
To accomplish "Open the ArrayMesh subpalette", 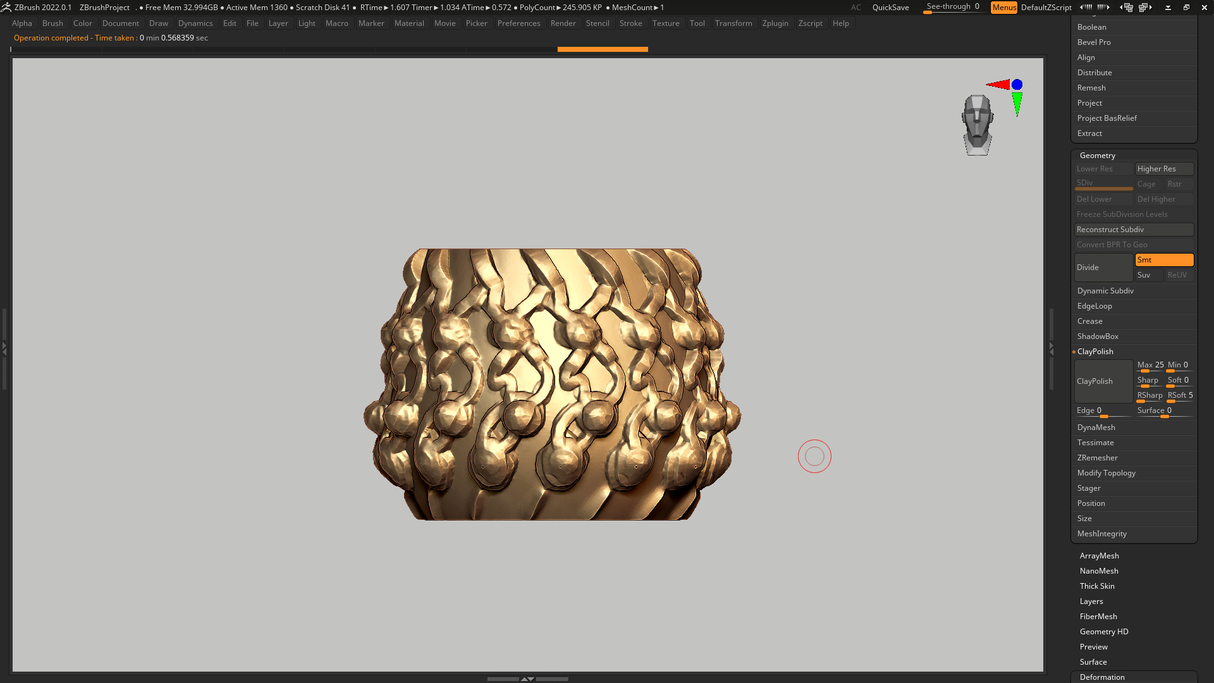I will (1099, 556).
